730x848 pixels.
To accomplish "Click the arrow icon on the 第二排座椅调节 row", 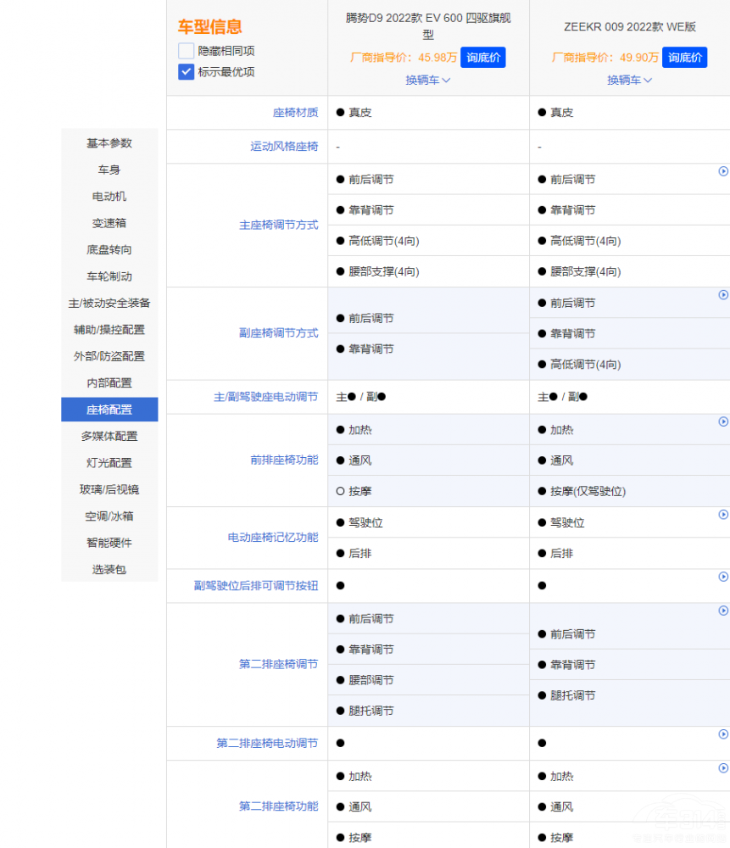I will (x=722, y=610).
